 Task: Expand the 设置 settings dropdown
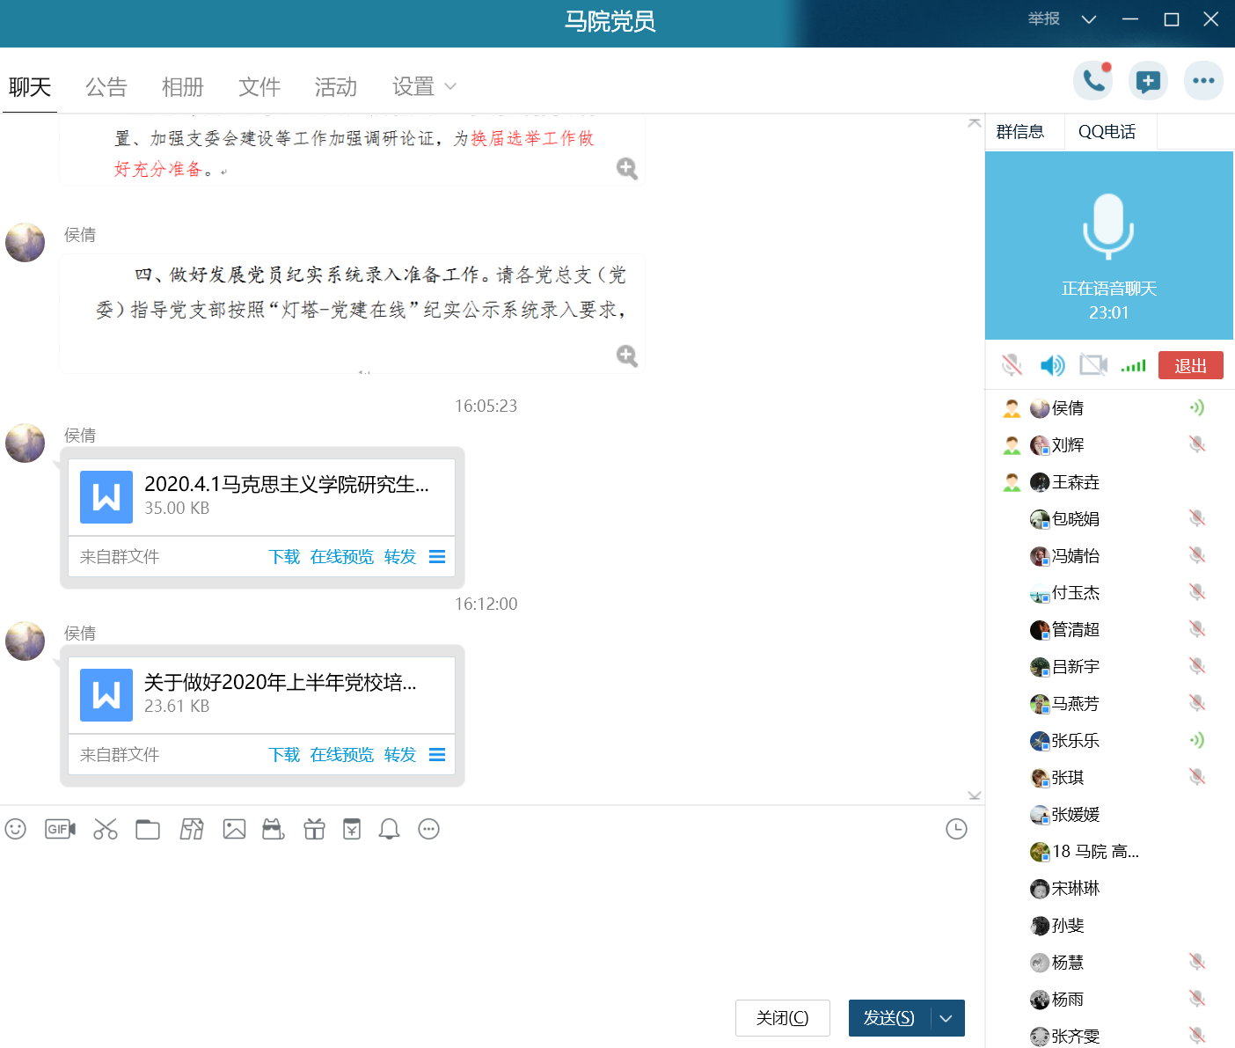[x=424, y=86]
